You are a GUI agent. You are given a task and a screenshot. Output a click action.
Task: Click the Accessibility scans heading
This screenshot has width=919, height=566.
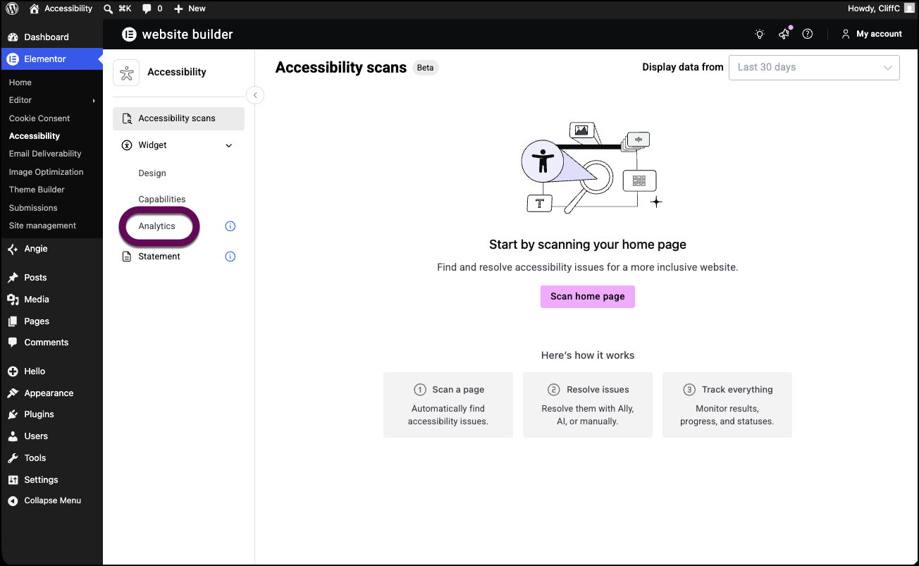pos(341,68)
